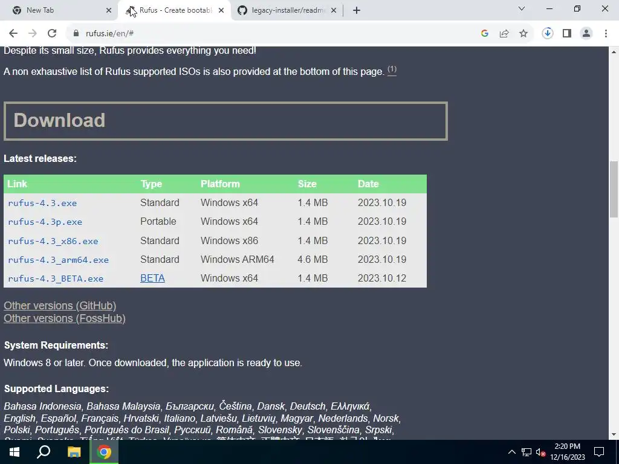The height and width of the screenshot is (464, 619).
Task: Click the Chrome taskbar icon
Action: [x=104, y=452]
